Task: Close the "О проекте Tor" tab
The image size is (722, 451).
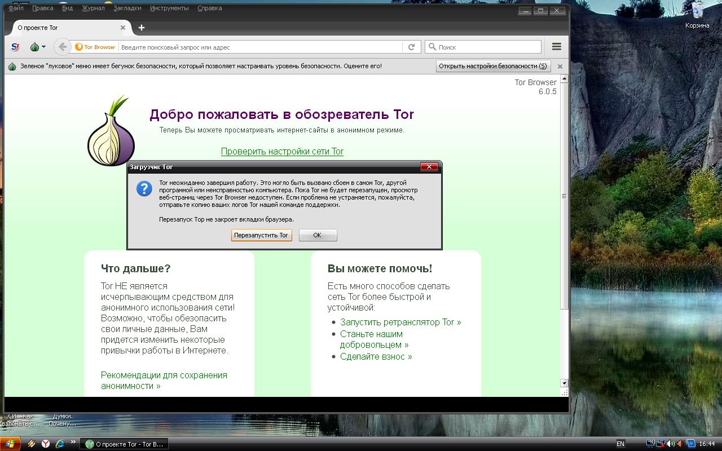Action: point(123,27)
